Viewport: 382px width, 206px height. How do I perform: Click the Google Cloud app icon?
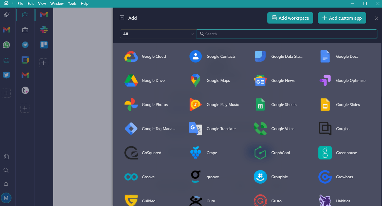(131, 56)
